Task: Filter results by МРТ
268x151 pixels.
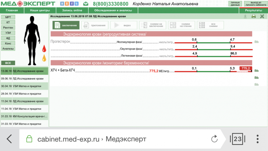Action: (x=8, y=17)
